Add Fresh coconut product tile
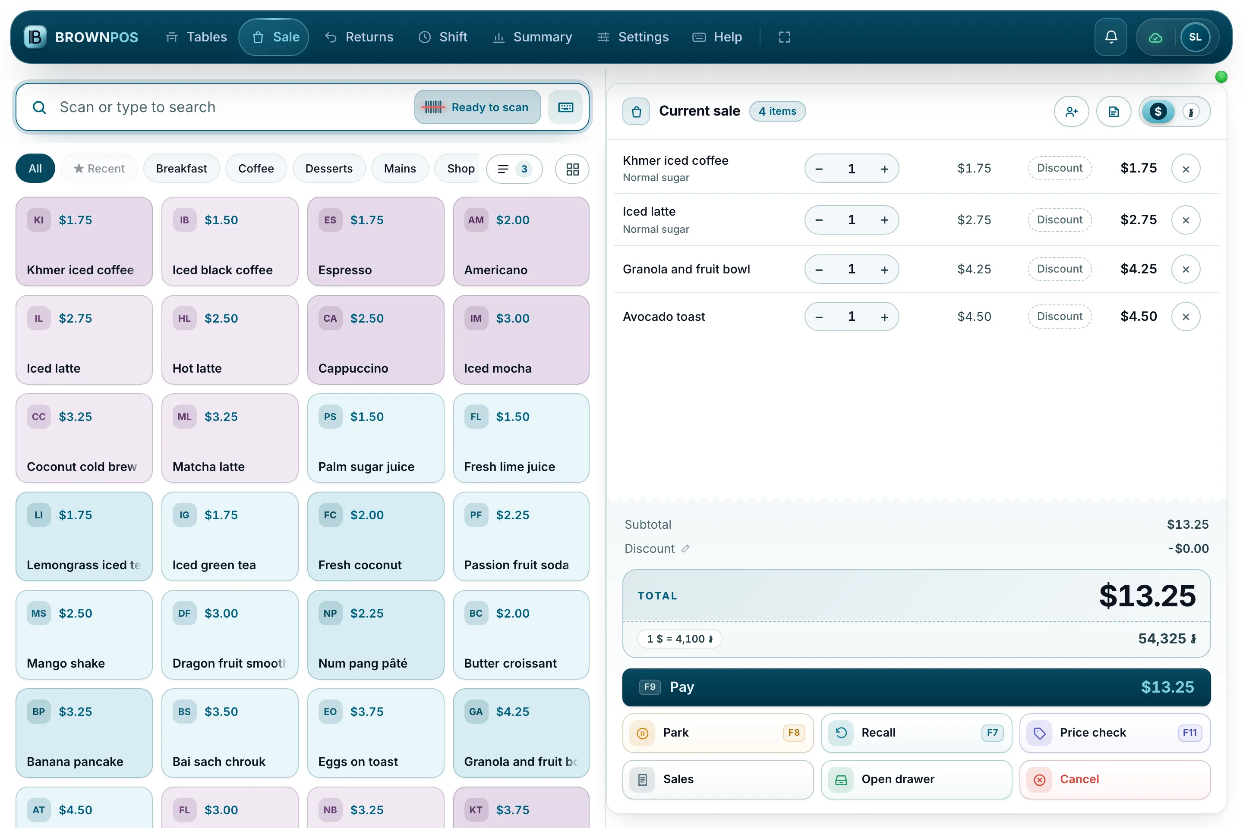Screen dimensions: 1243x828 pos(375,536)
